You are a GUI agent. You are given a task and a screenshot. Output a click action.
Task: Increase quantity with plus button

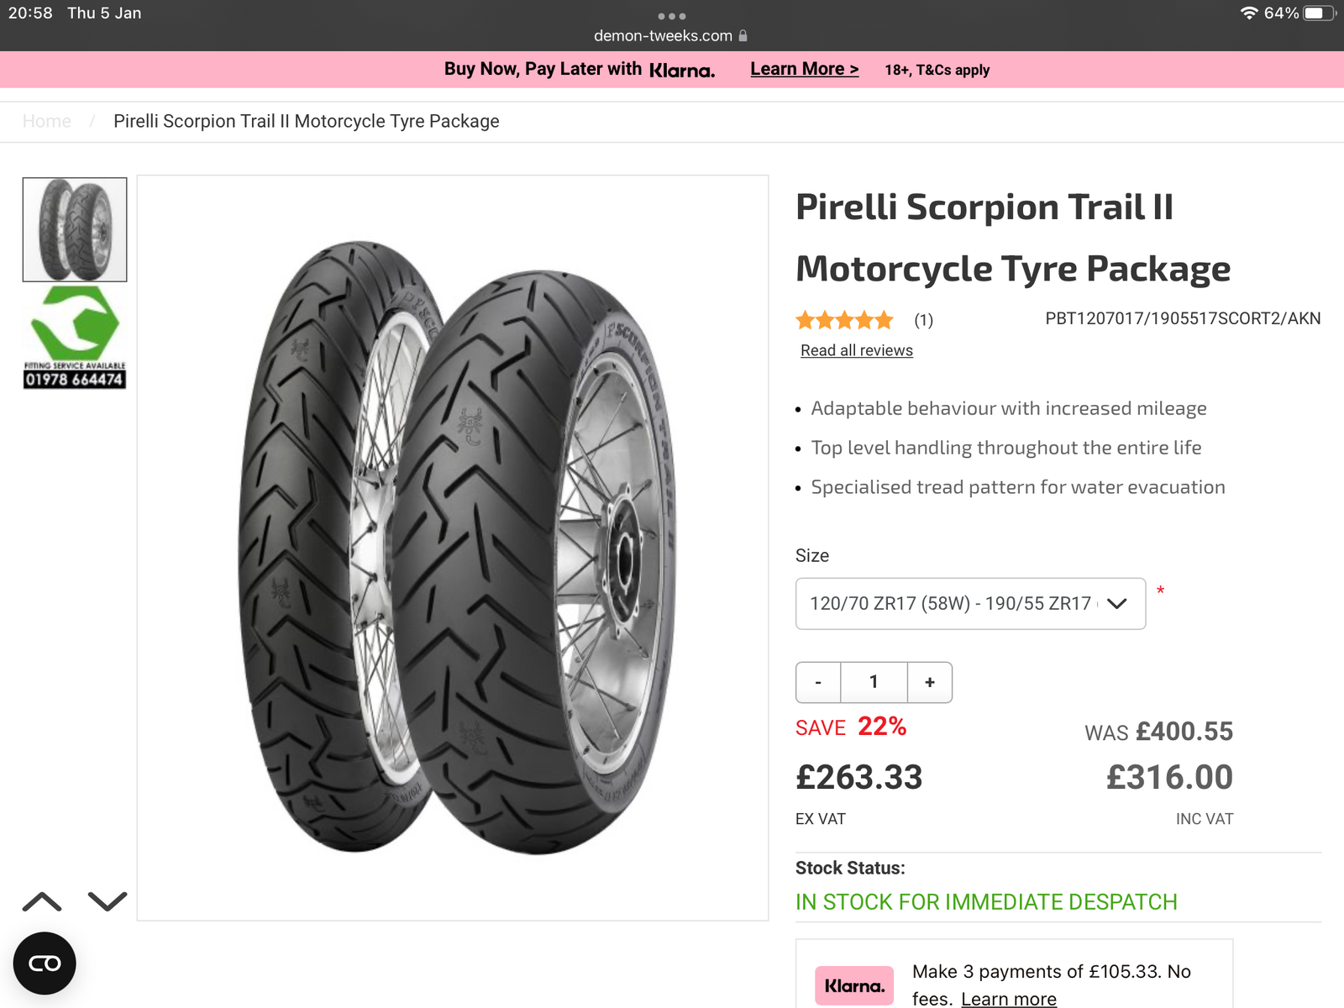click(x=930, y=682)
